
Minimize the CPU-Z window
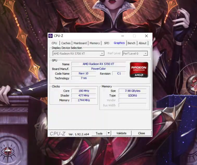(123, 36)
